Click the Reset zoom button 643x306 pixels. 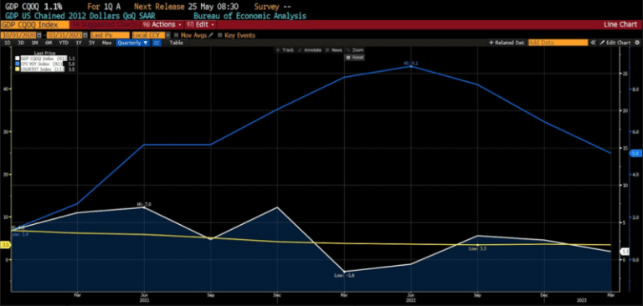tap(355, 58)
